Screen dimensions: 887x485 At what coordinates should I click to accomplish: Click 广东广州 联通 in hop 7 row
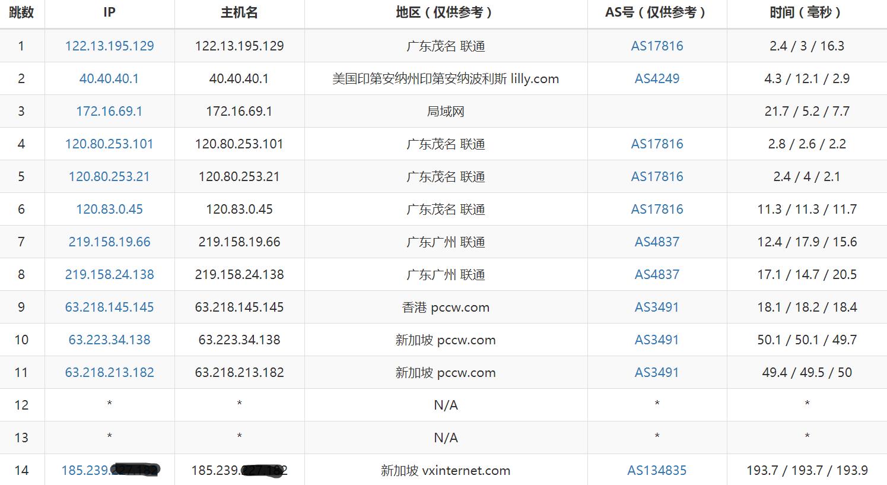click(x=446, y=242)
